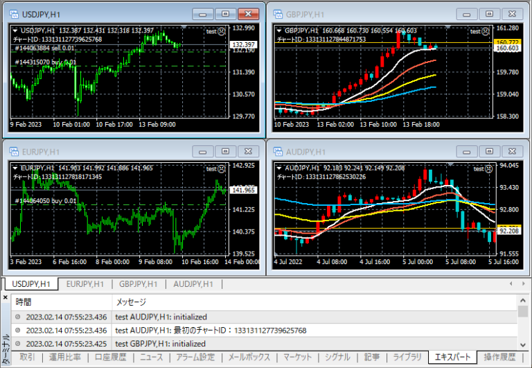532x368 pixels.
Task: Click the EA face icon on GBPJPY chart
Action: click(x=485, y=31)
